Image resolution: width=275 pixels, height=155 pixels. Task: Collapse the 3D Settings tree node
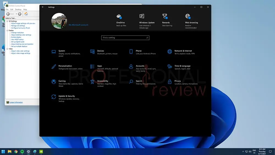pos(7,21)
